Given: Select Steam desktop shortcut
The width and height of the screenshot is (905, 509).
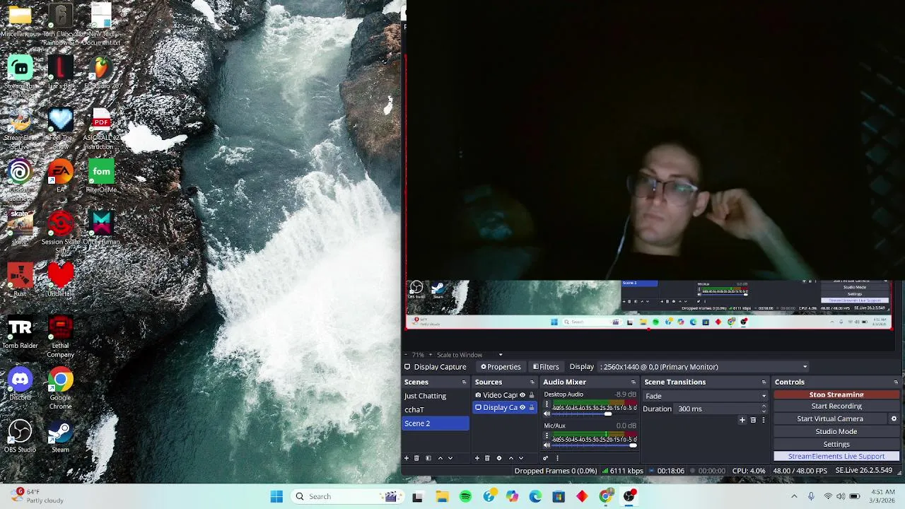Looking at the screenshot, I should 60,435.
